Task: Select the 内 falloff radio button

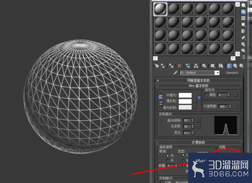Action: click(x=167, y=155)
